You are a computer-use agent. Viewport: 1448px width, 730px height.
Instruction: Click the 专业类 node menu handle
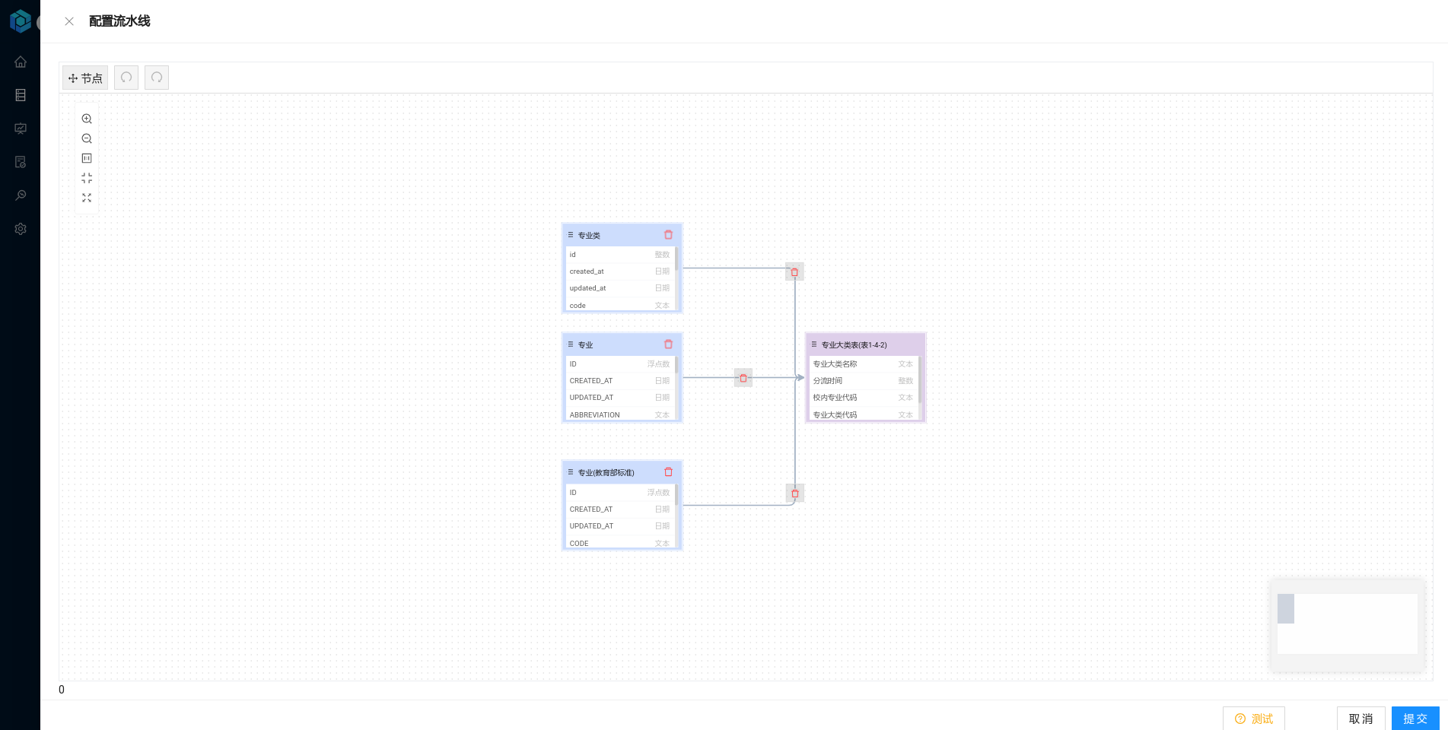[x=571, y=235]
